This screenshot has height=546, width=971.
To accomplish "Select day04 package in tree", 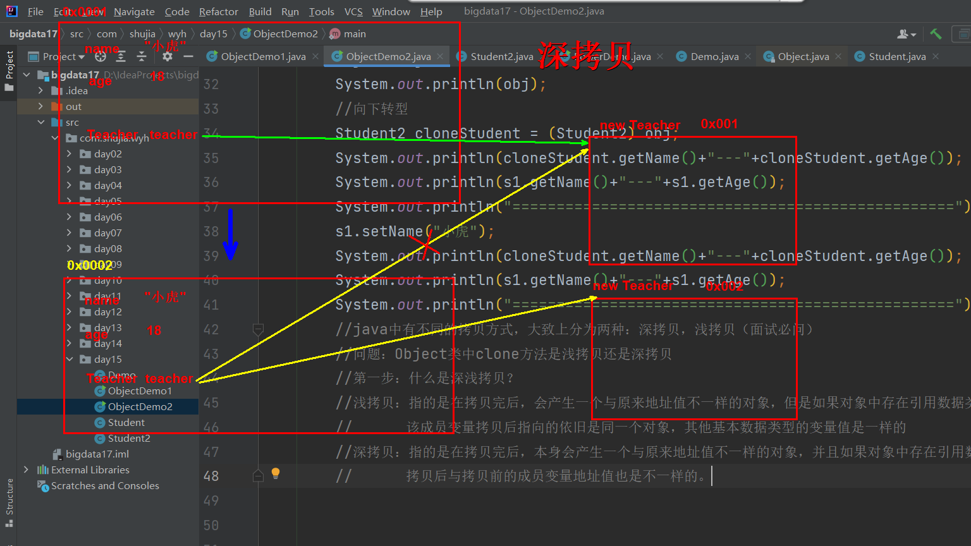I will coord(108,185).
